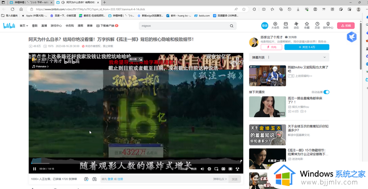This screenshot has height=189, width=368.
Task: Mute video with player volume icon
Action: pos(202,169)
